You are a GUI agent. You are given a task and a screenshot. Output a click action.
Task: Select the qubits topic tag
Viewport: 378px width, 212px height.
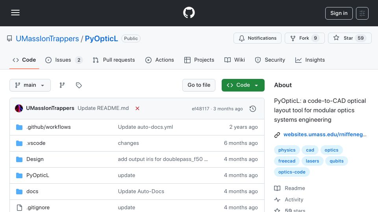point(337,161)
